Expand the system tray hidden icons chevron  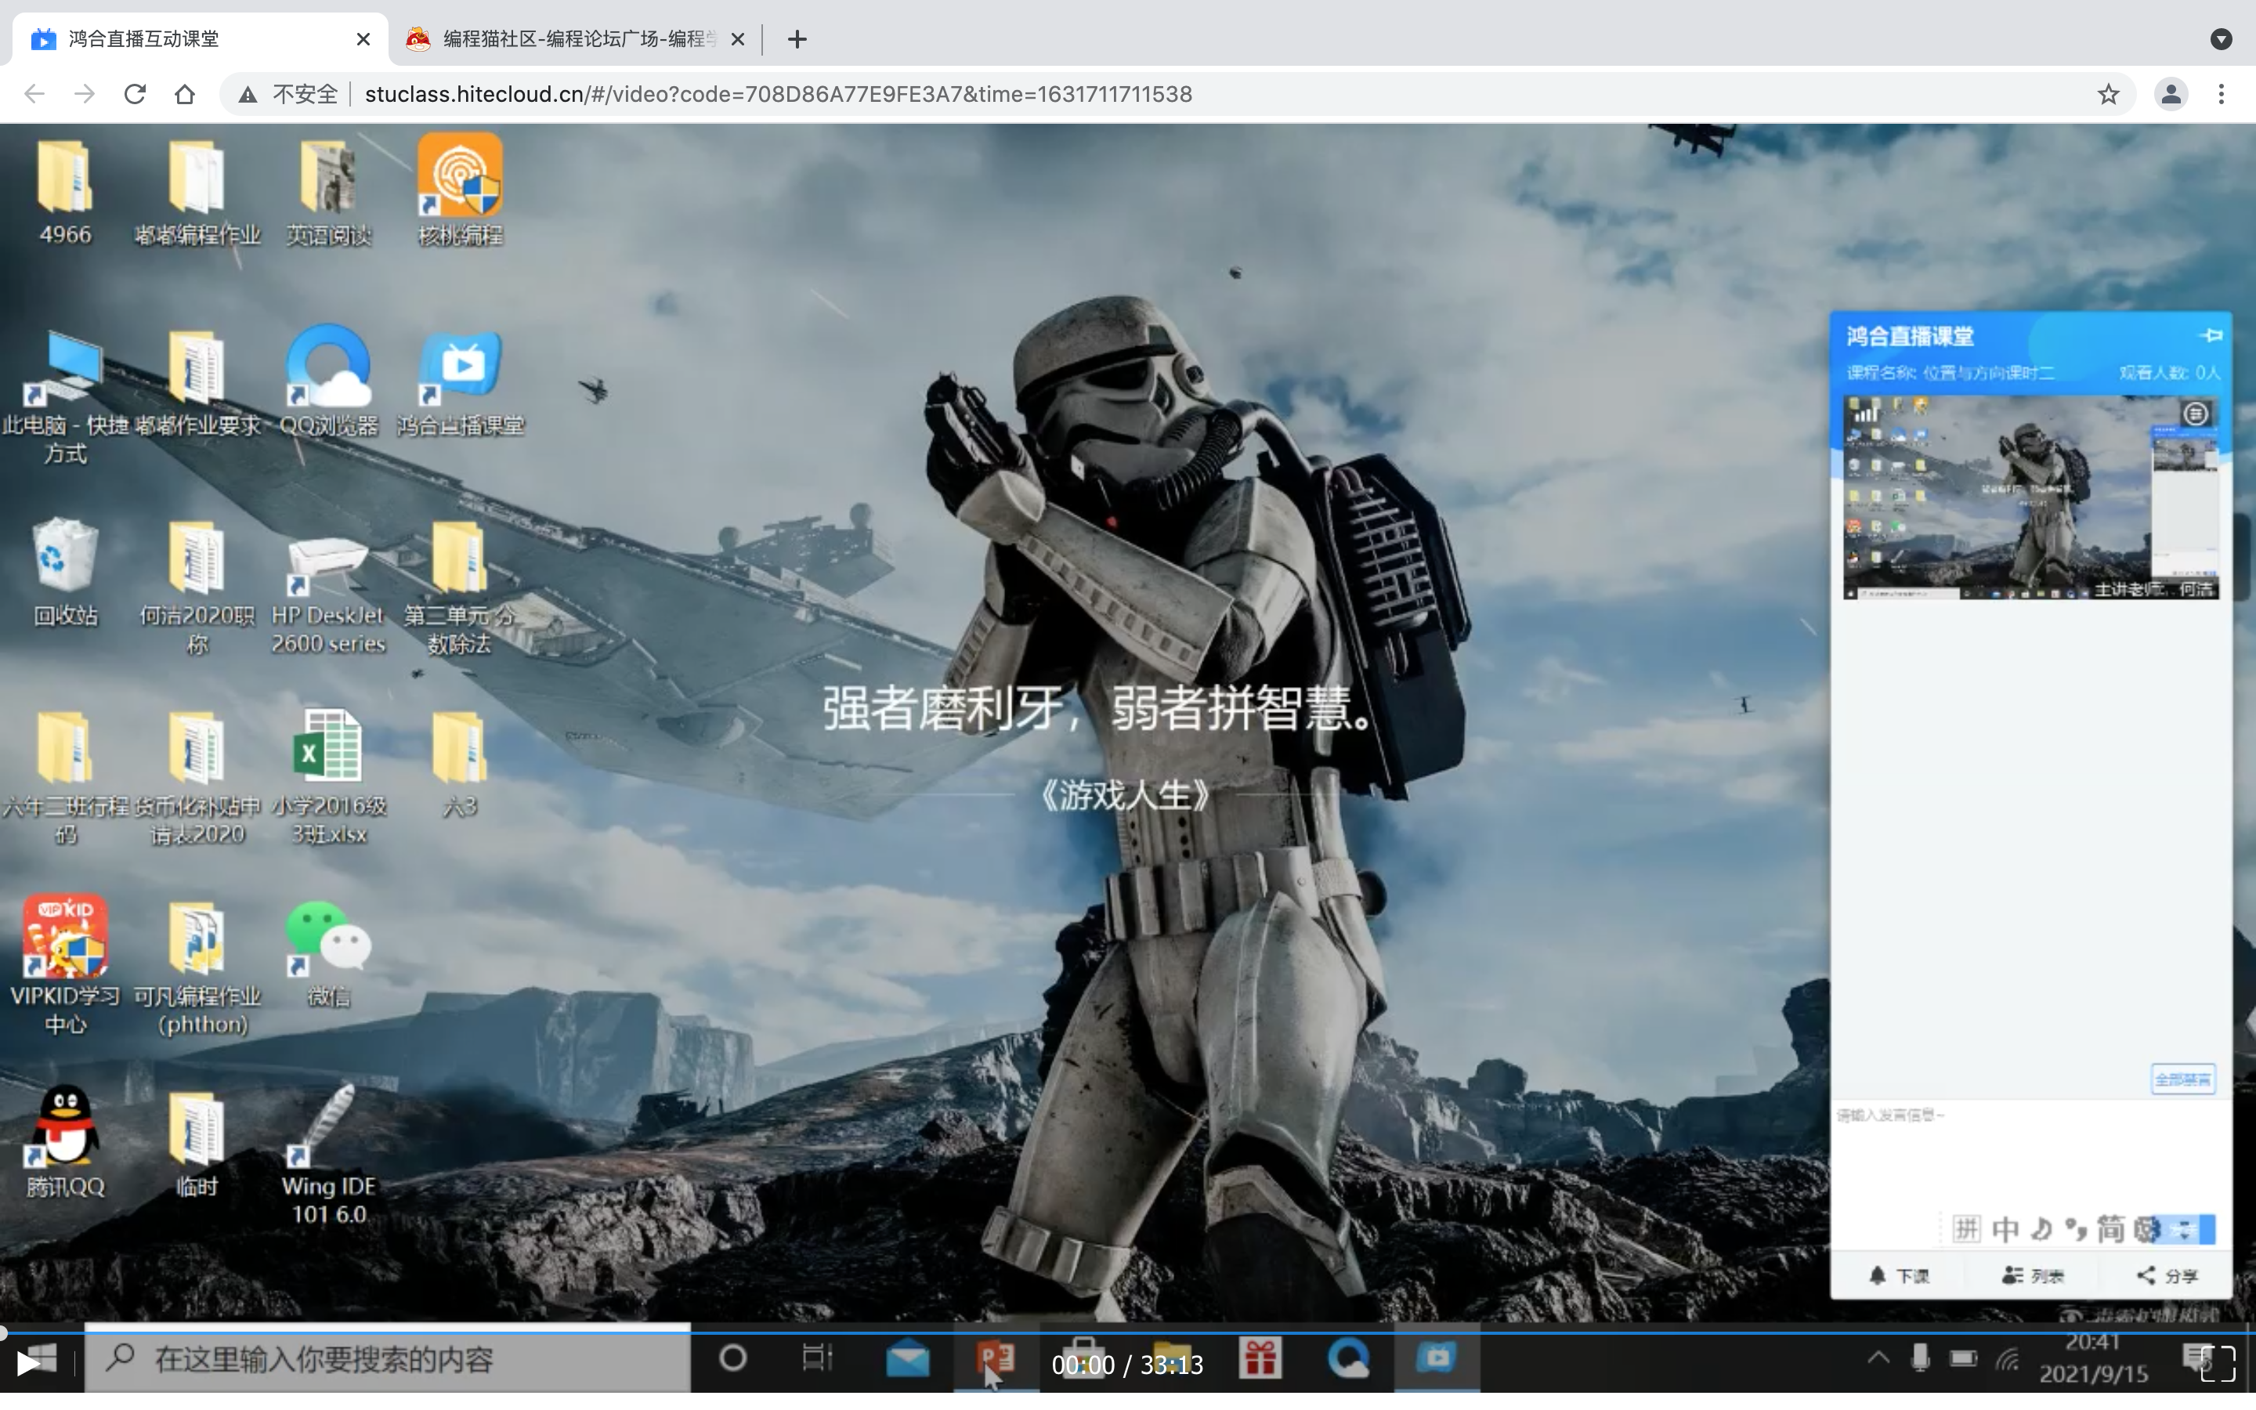tap(1878, 1357)
